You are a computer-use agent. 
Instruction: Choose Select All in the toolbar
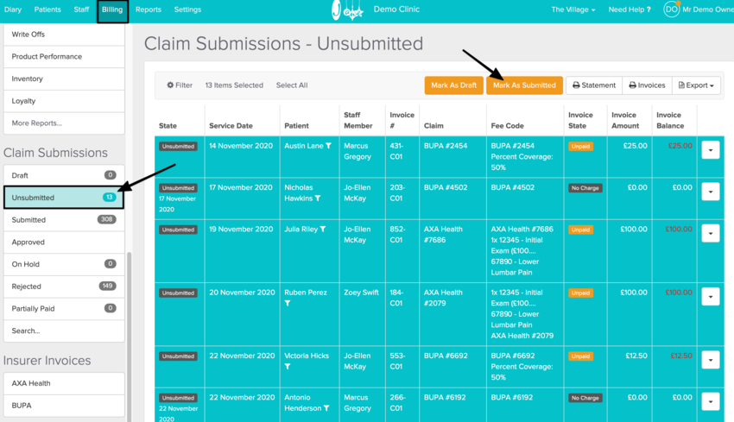coord(291,85)
